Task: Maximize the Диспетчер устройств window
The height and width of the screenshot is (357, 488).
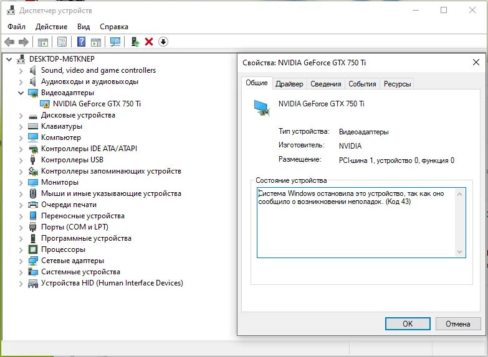Action: pyautogui.click(x=444, y=10)
